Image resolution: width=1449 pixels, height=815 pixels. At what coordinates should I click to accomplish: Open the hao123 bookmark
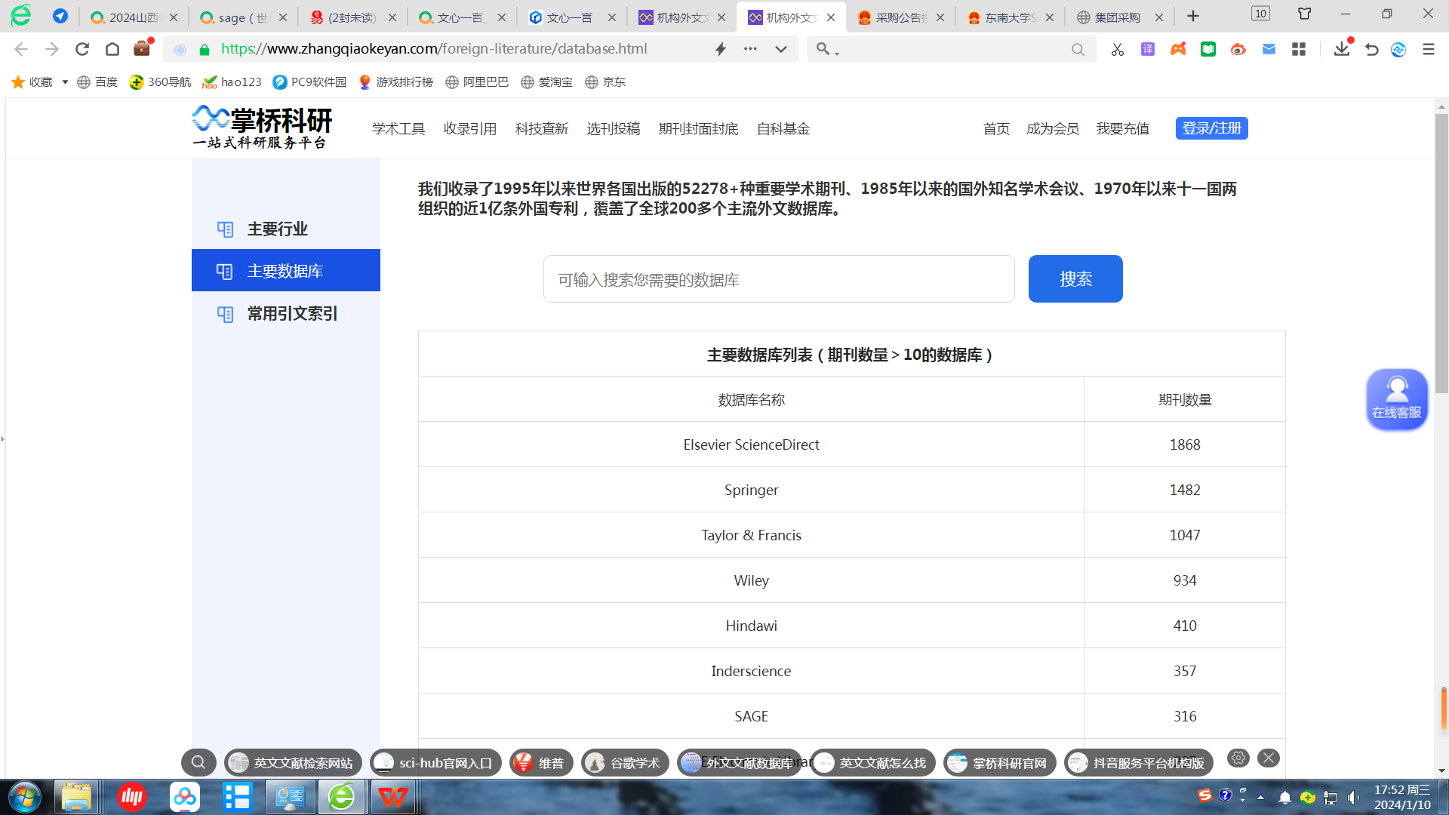[x=232, y=81]
